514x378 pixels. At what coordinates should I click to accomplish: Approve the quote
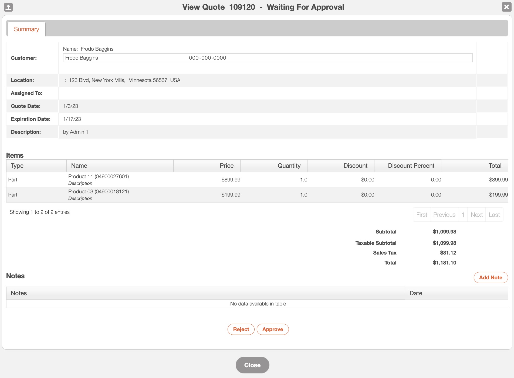(272, 329)
